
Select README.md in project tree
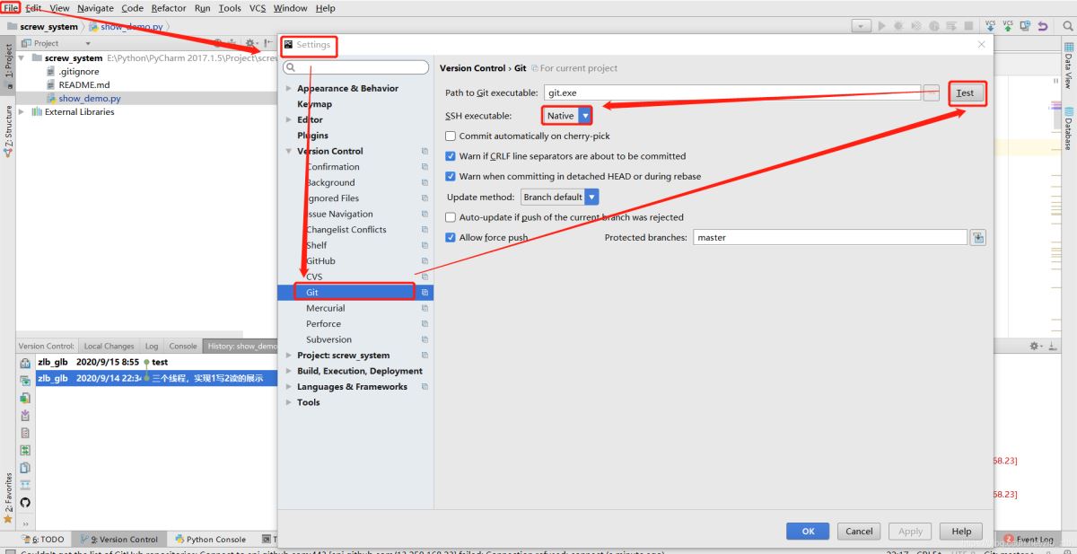click(x=84, y=85)
